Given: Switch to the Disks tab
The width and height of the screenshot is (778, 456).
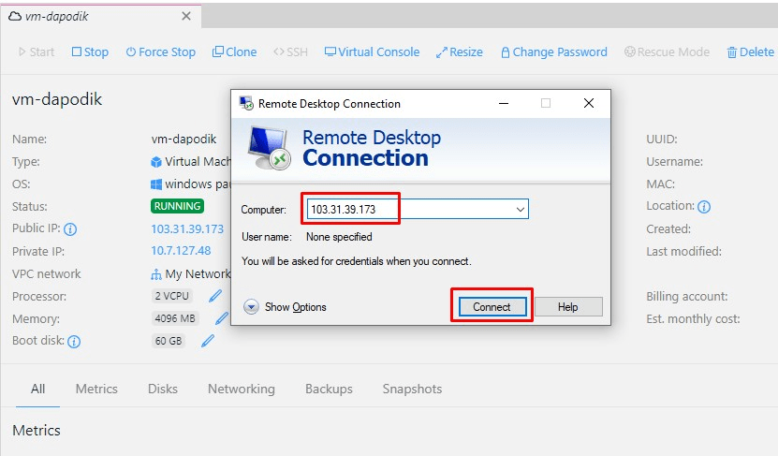Looking at the screenshot, I should 163,389.
